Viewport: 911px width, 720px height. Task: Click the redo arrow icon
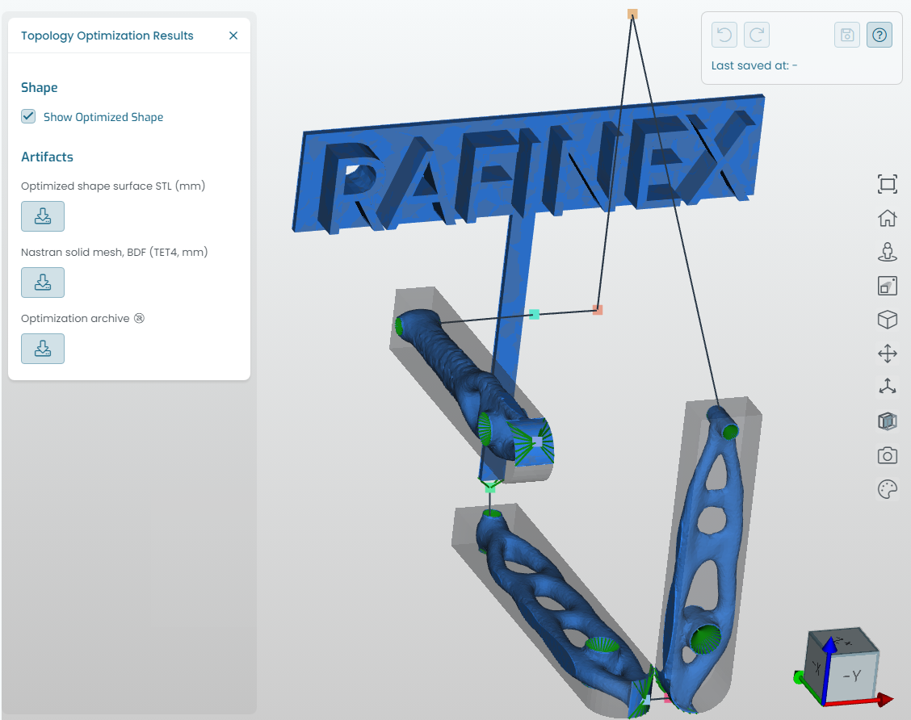757,35
